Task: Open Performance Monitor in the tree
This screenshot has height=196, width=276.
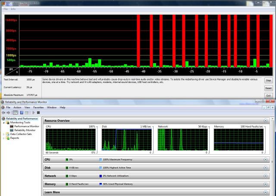Action: (27, 126)
